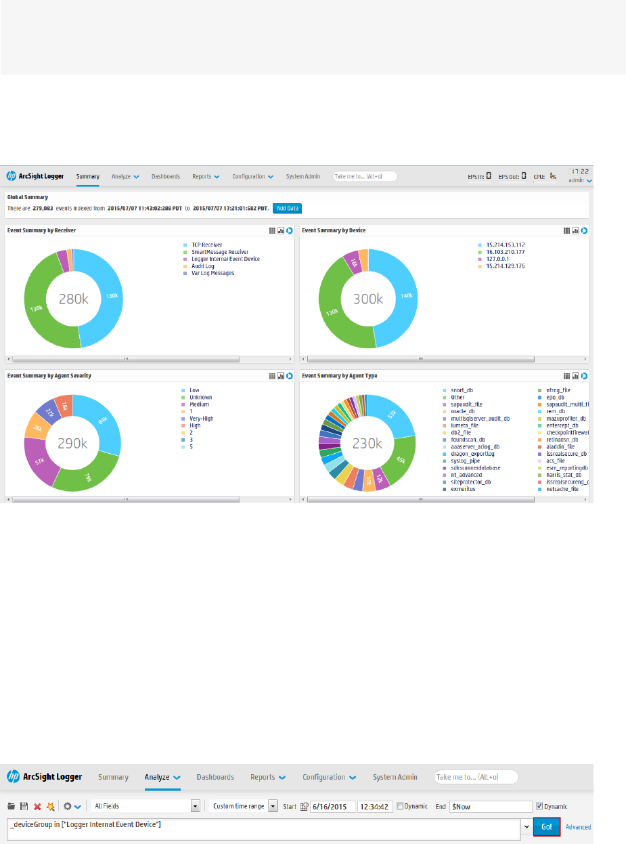Click the blue donut icon on Event Summary by Device
The image size is (626, 844).
584,230
